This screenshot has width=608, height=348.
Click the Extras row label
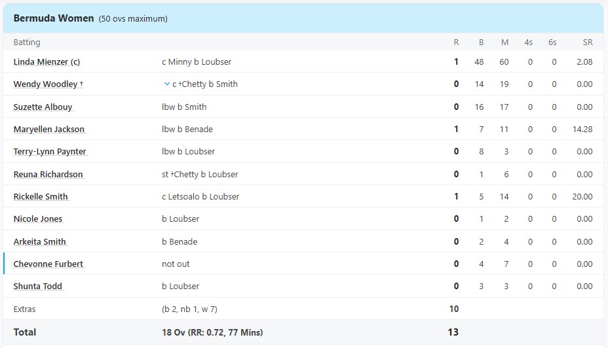click(x=25, y=309)
